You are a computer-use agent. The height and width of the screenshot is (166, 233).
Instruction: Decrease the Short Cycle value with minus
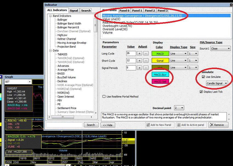coord(146,61)
